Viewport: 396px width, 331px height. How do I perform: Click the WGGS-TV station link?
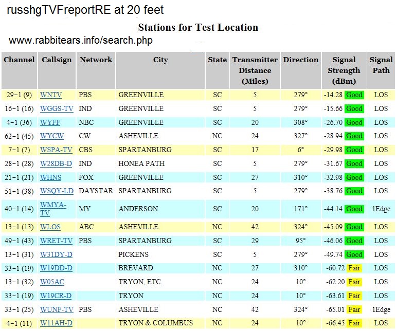pyautogui.click(x=57, y=109)
